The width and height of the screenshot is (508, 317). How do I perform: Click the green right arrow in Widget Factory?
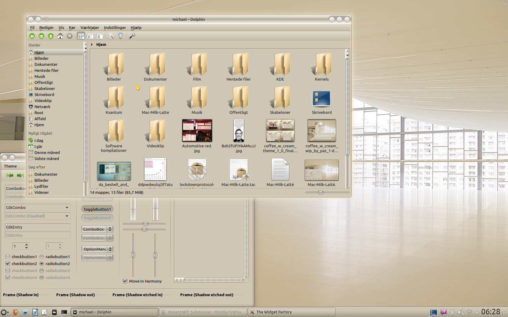20,175
